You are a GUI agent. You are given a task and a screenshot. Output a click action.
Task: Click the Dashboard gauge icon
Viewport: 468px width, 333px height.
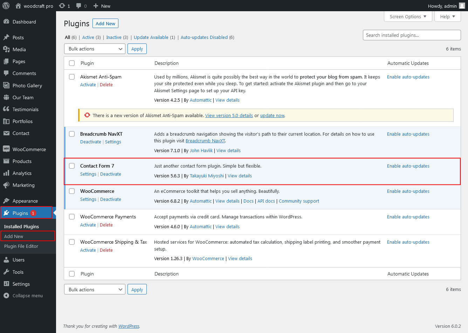point(6,22)
